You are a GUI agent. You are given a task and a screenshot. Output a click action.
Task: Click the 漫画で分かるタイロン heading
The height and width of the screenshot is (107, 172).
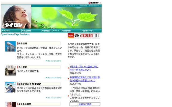click(x=39, y=84)
